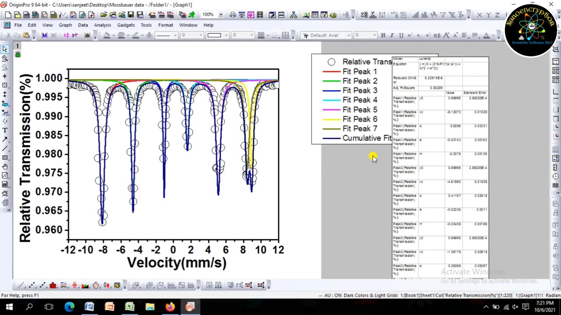The height and width of the screenshot is (315, 561).
Task: Toggle Bold text formatting
Action: pos(383,35)
